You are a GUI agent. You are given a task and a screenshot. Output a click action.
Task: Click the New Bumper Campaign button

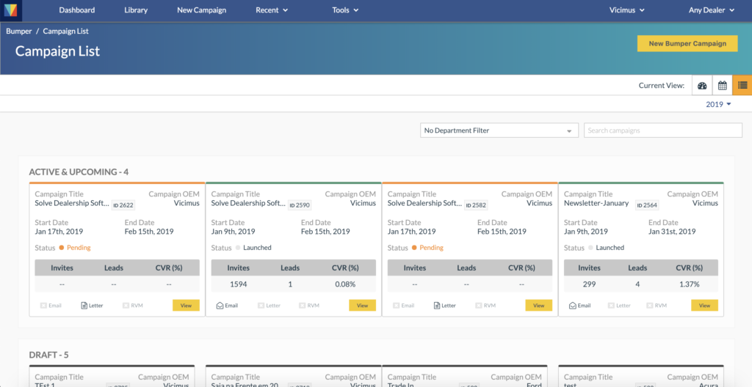(687, 43)
